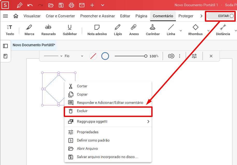237x165 pixels.
Task: Select the Comentário tab
Action: click(x=163, y=16)
